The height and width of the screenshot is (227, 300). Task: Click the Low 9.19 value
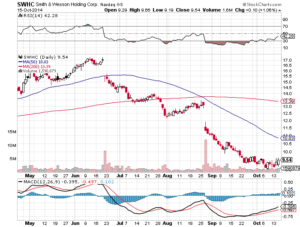coord(163,10)
